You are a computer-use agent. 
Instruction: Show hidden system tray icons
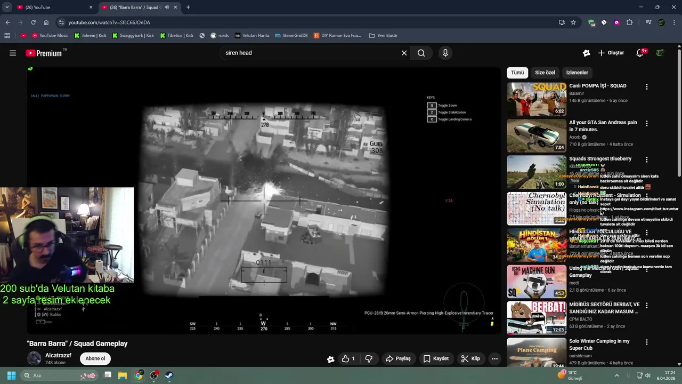click(617, 375)
